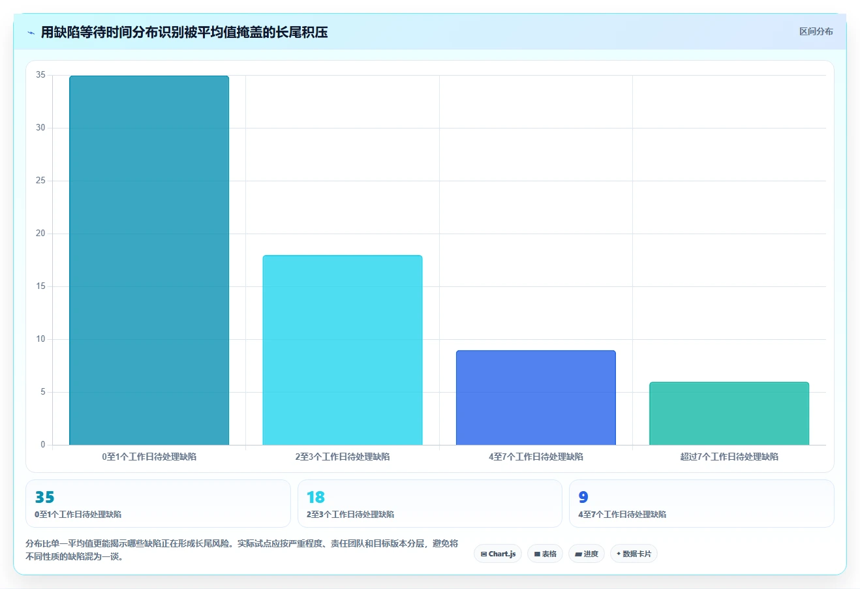Open the data card showing 35
This screenshot has height=589, width=860.
click(x=158, y=504)
